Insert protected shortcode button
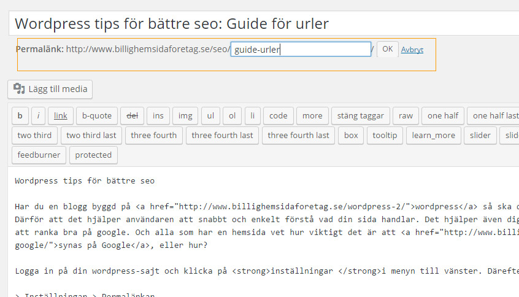 (x=93, y=155)
